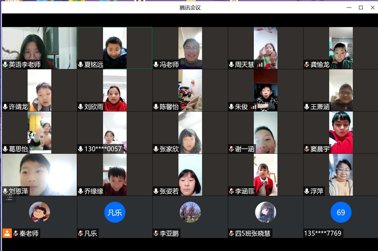This screenshot has width=378, height=251.
Task: Click the muted microphone icon of 龚愉龙
Action: click(x=307, y=65)
